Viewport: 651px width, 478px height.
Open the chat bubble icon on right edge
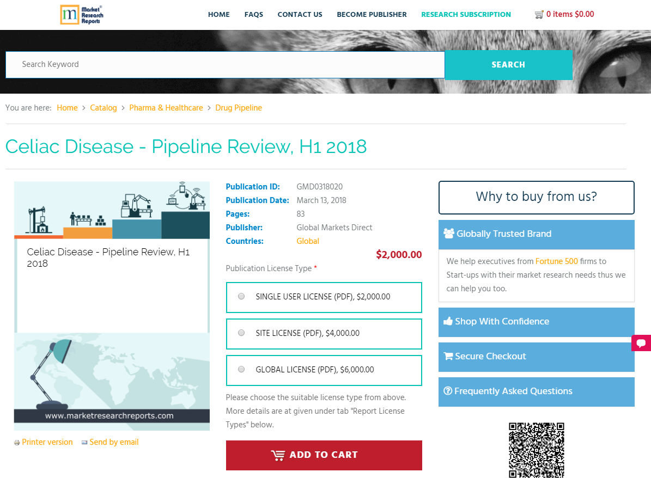click(x=641, y=343)
